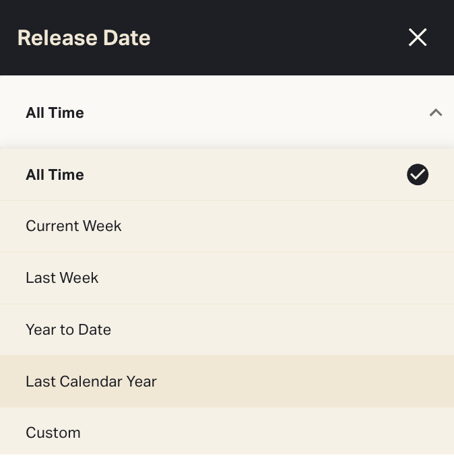The image size is (454, 462).
Task: Click the highlighted Last Calendar Year row
Action: click(226, 381)
